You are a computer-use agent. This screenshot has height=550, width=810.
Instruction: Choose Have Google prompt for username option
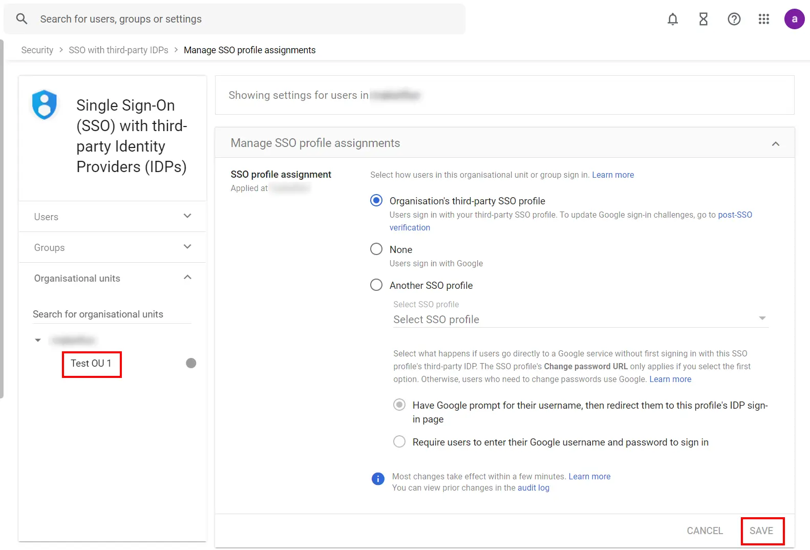tap(399, 405)
